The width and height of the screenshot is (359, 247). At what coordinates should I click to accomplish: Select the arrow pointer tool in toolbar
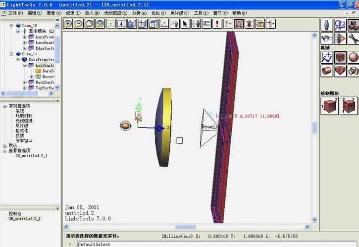(185, 23)
